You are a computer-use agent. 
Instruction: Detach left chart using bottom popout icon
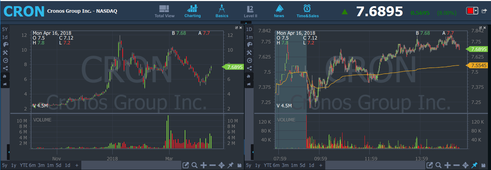click(185, 165)
